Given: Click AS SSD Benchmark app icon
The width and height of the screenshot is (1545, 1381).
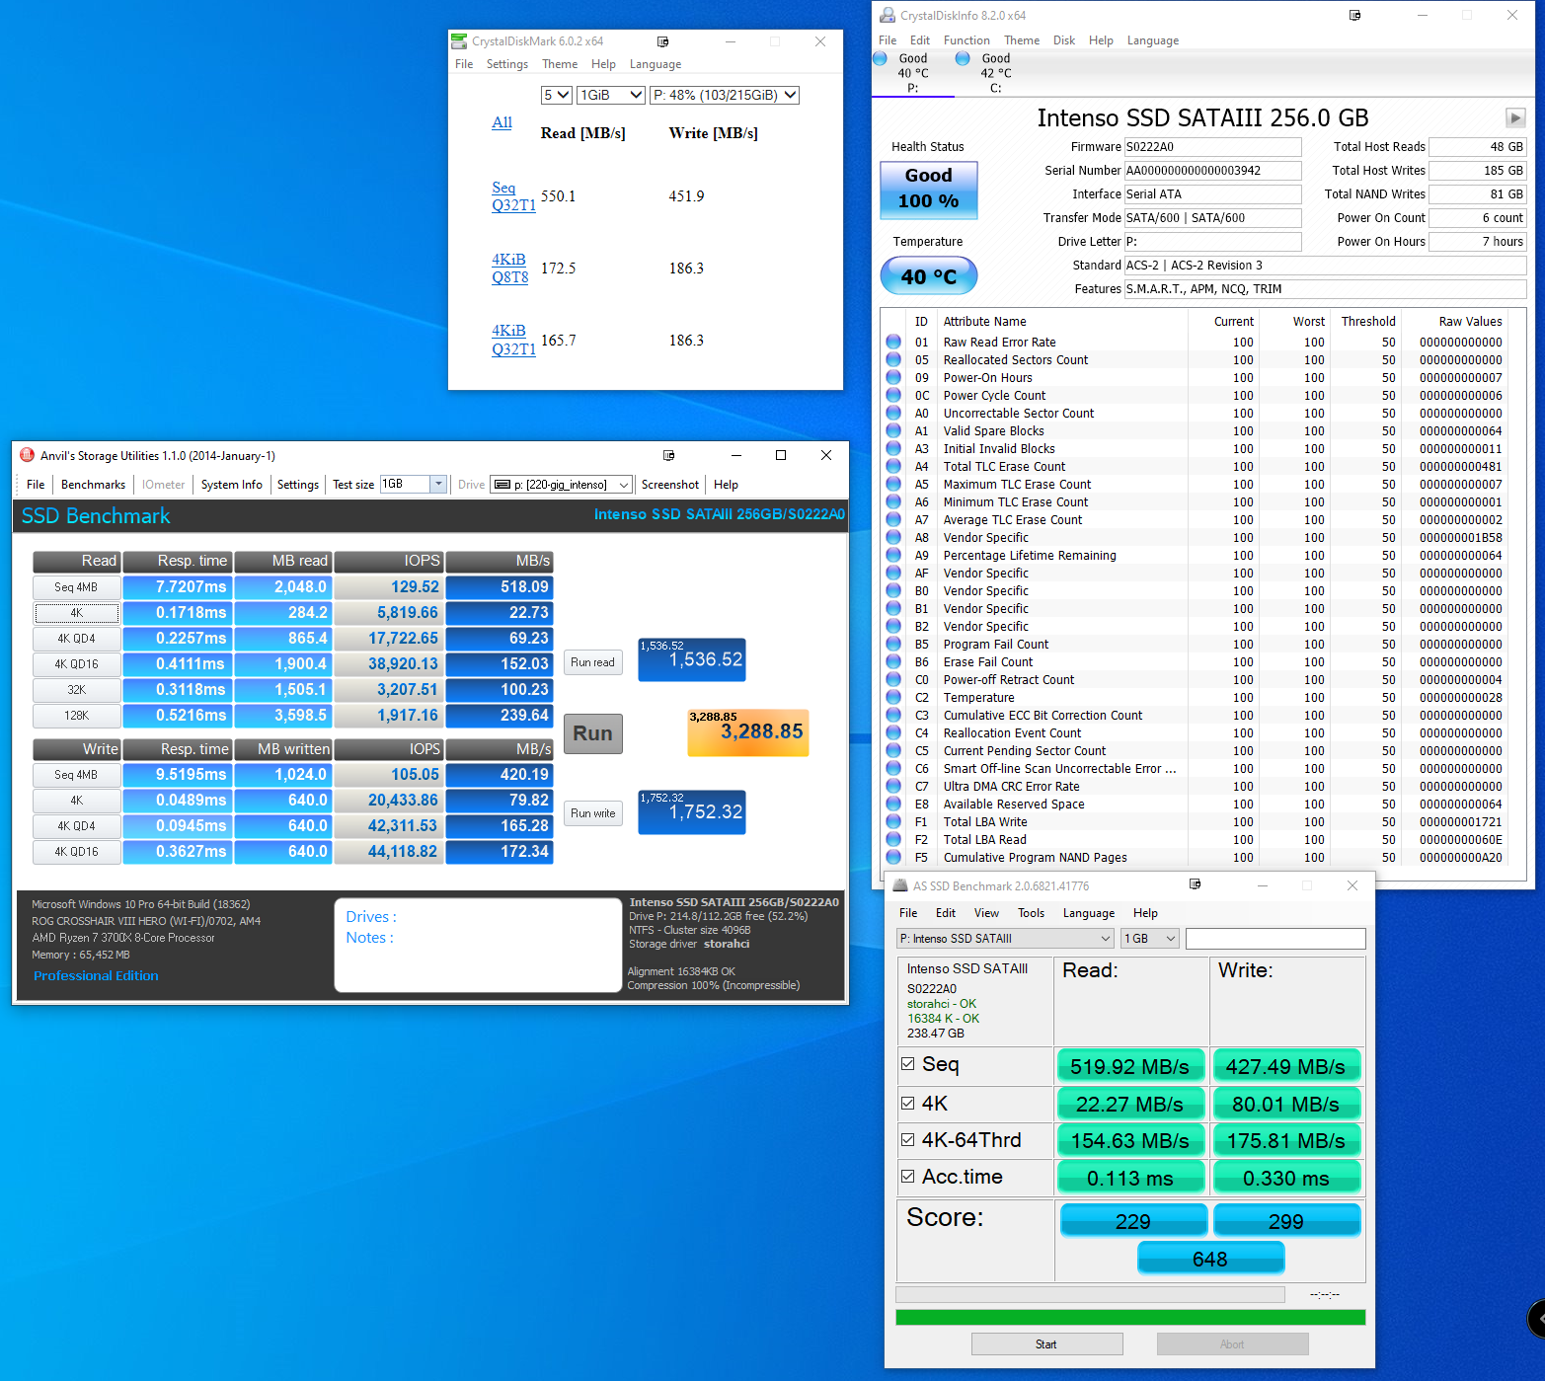Looking at the screenshot, I should 900,885.
